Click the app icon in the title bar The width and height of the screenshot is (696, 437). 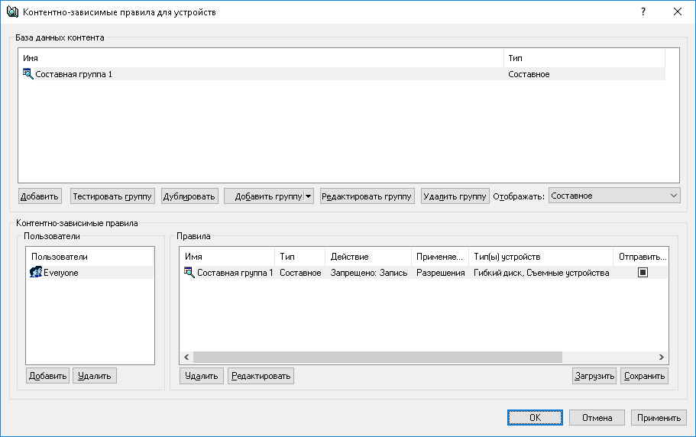click(11, 12)
